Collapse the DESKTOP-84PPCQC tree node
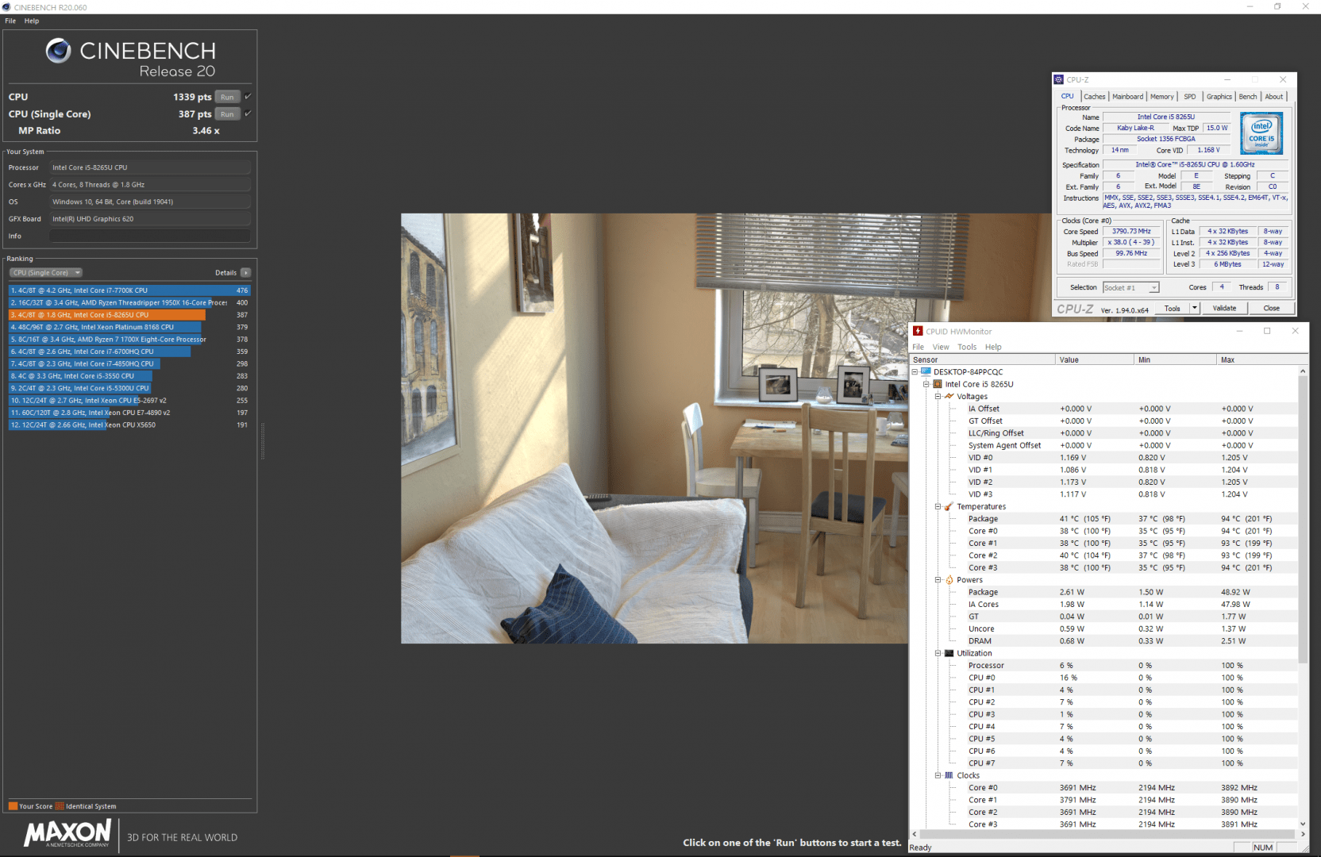 pos(915,371)
